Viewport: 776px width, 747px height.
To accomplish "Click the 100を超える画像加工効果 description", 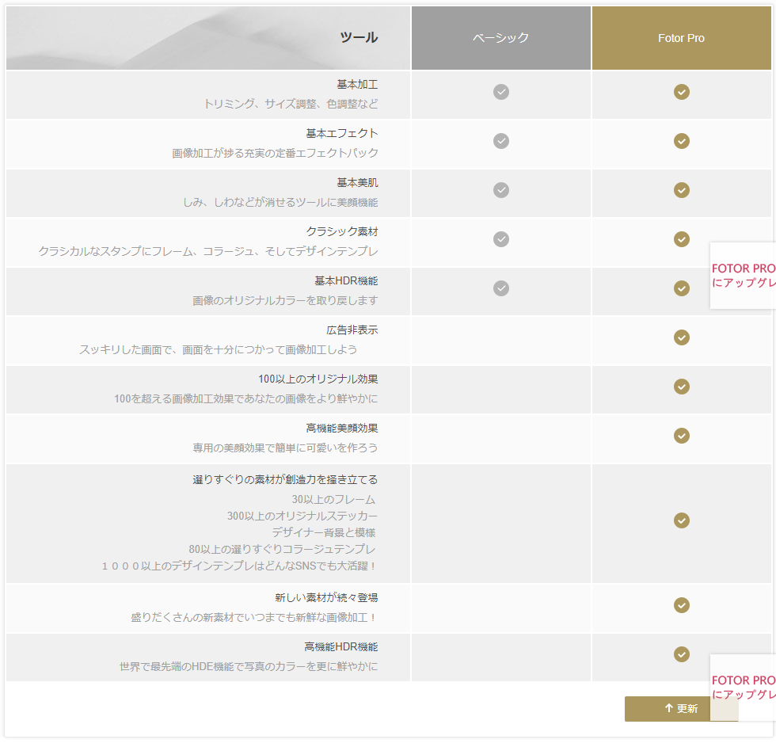I will pyautogui.click(x=246, y=398).
